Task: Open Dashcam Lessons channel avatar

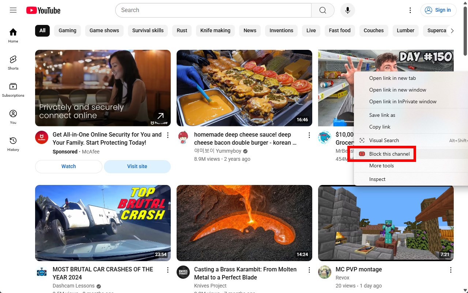Action: point(42,272)
